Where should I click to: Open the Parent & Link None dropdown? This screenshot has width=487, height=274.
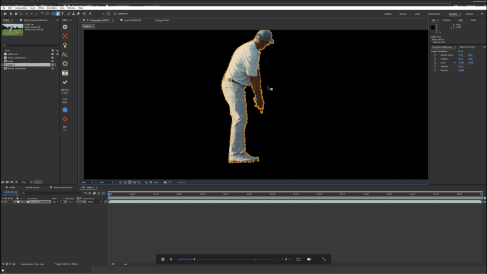tap(95, 202)
